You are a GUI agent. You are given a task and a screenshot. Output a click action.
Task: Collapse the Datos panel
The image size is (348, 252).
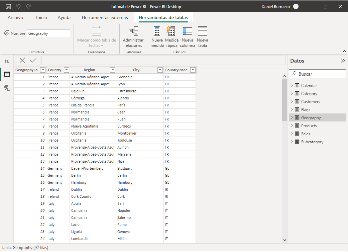click(x=343, y=61)
